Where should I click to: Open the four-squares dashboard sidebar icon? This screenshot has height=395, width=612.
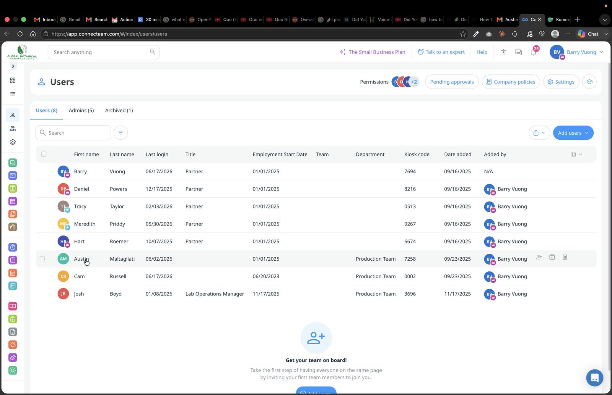[13, 80]
